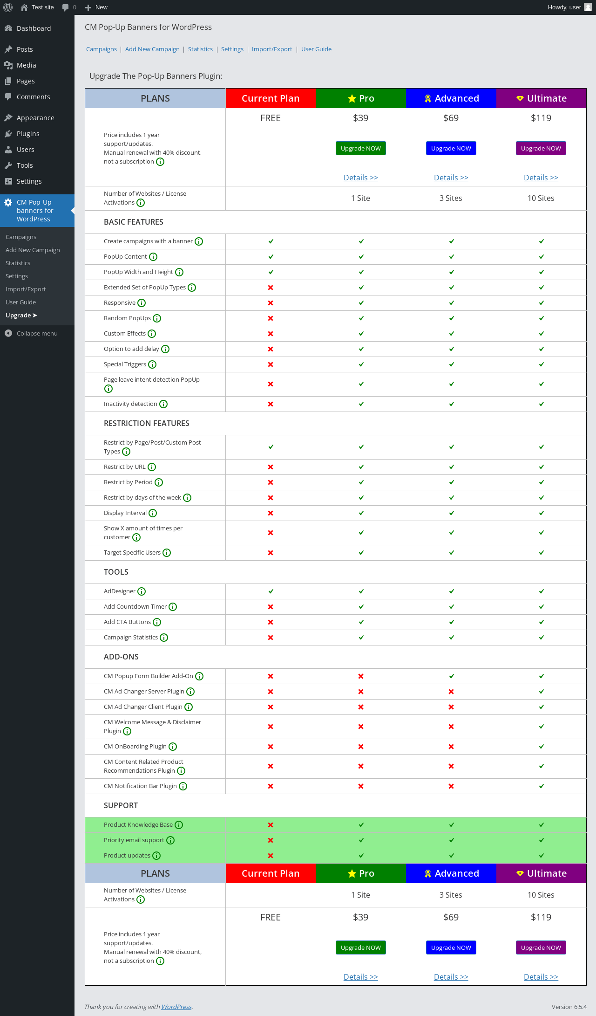Click the top blue Advanced Upgrade NOW button
Viewport: 596px width, 1016px height.
[x=451, y=148]
